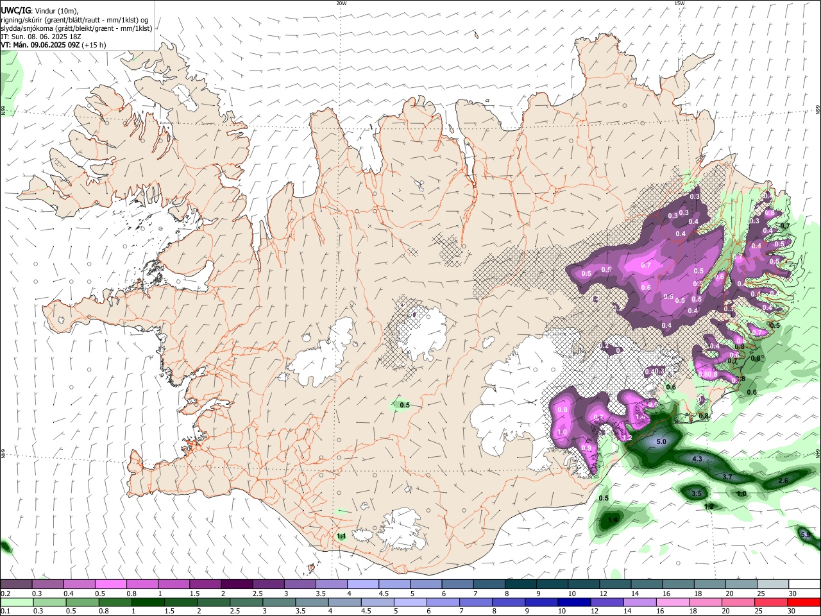The width and height of the screenshot is (821, 616).
Task: Click the 20W longitude label
Action: [342, 3]
